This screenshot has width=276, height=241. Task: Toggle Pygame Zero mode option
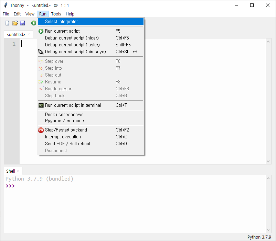coord(91,121)
